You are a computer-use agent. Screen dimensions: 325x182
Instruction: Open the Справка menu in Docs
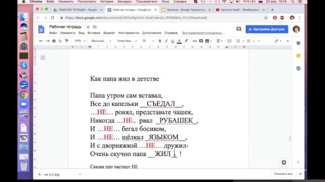(x=171, y=33)
